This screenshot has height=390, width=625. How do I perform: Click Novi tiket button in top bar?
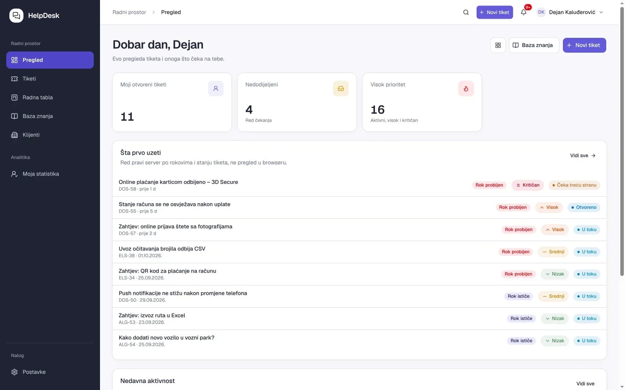pos(495,12)
